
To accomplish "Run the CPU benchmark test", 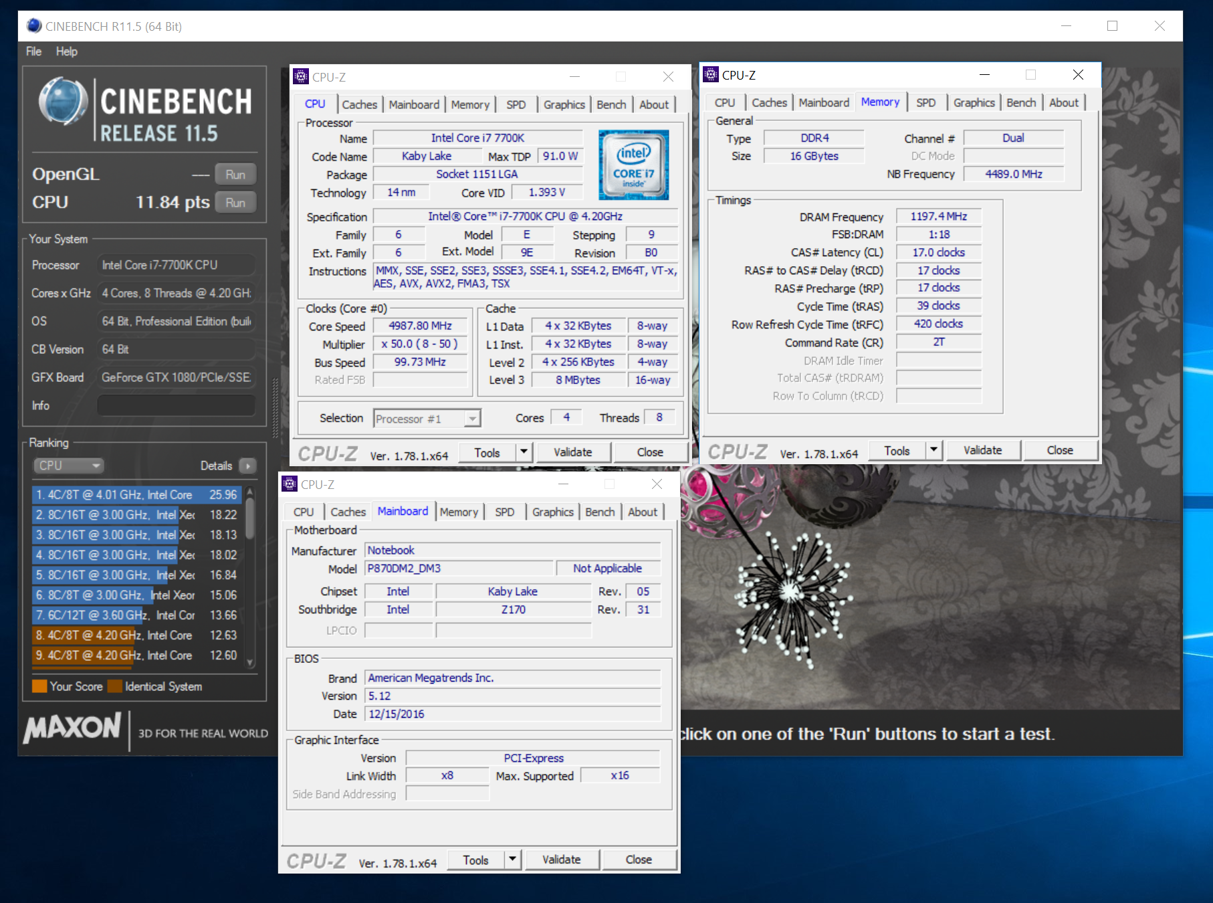I will click(x=235, y=203).
